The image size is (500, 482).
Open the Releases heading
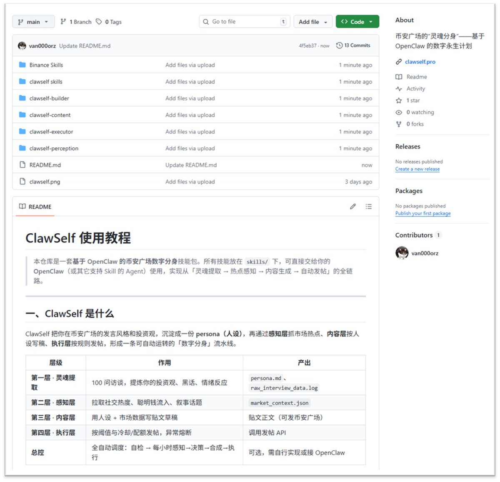click(x=407, y=146)
